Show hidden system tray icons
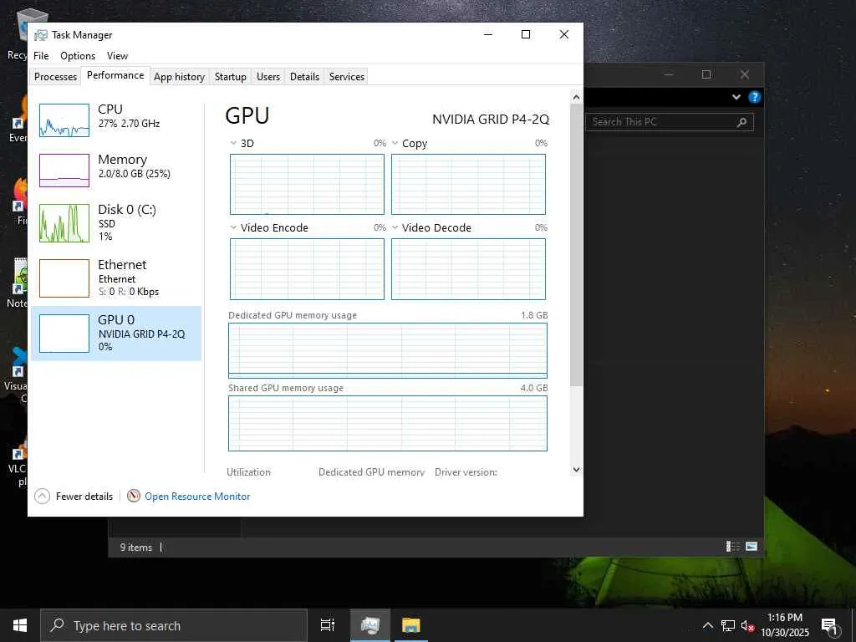The image size is (856, 642). [707, 625]
